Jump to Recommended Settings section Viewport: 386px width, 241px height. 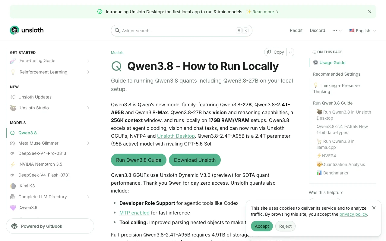337,74
